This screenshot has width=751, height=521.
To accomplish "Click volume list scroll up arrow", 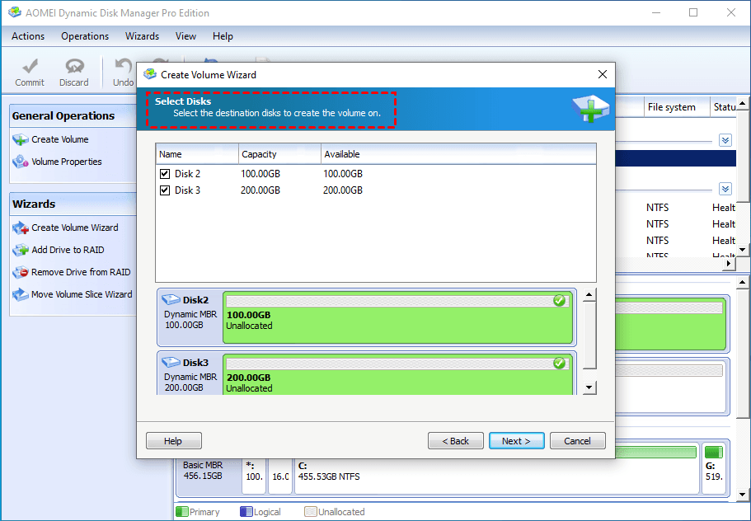I will pos(742,103).
